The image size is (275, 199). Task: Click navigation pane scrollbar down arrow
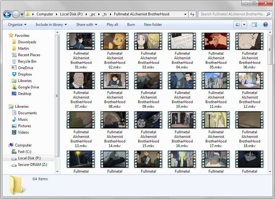pos(57,171)
